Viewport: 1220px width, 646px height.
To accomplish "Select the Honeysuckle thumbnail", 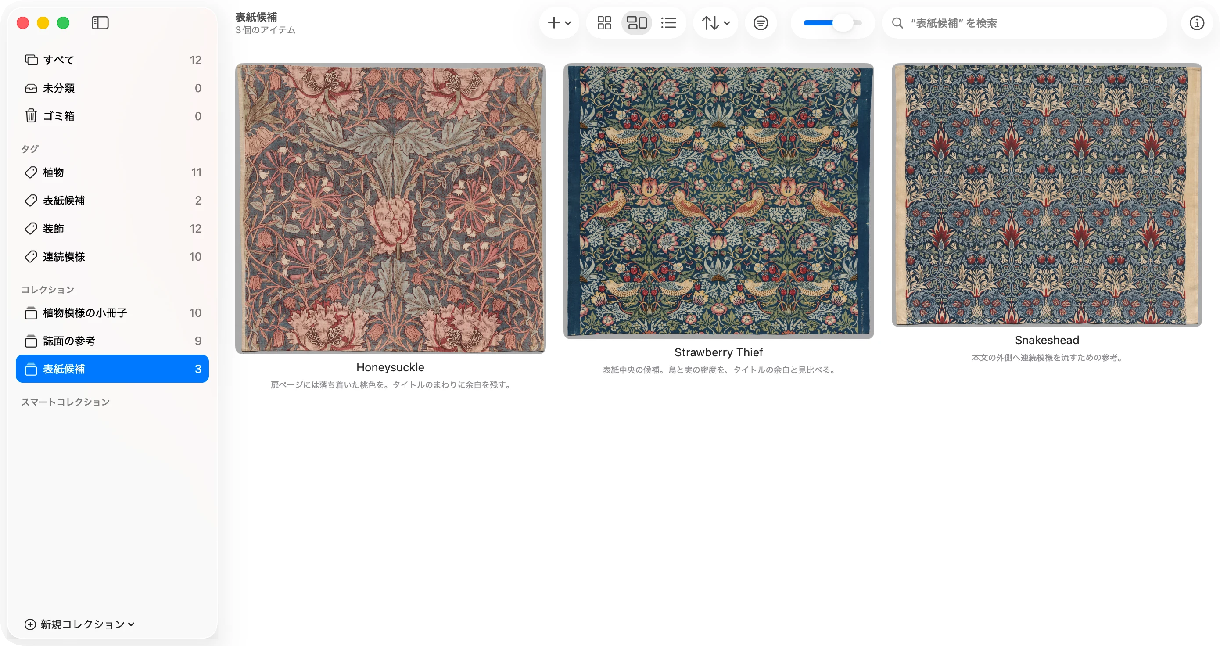I will (390, 208).
